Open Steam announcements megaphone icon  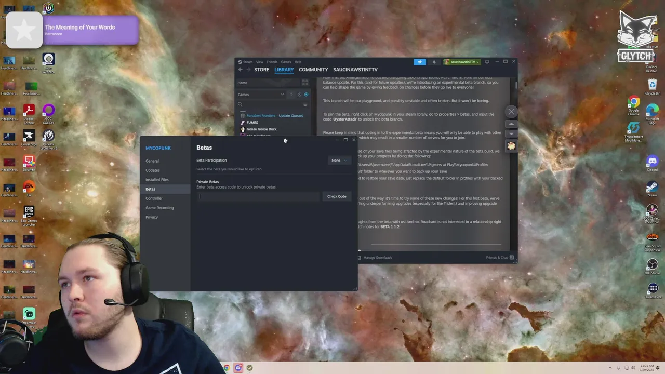click(x=420, y=62)
